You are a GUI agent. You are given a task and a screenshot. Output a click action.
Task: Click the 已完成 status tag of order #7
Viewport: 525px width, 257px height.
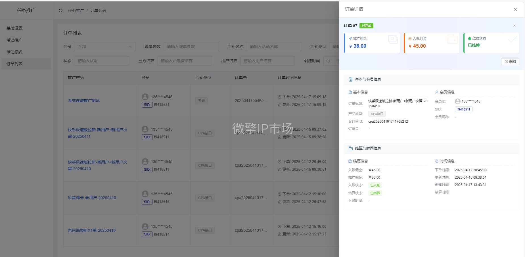click(366, 26)
